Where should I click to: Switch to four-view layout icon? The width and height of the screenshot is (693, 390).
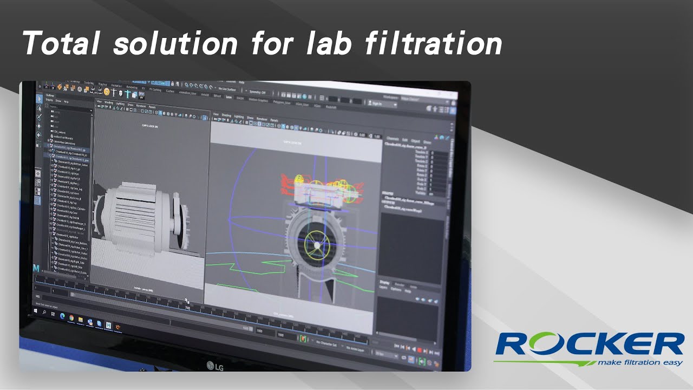point(37,183)
